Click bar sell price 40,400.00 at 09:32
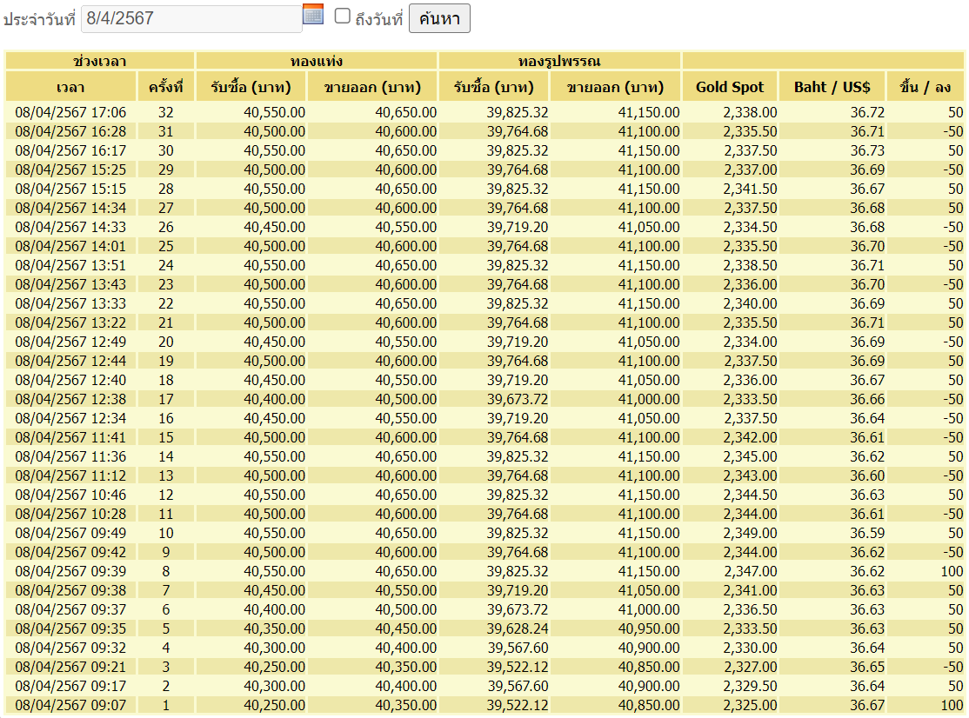The height and width of the screenshot is (718, 969). click(x=405, y=648)
